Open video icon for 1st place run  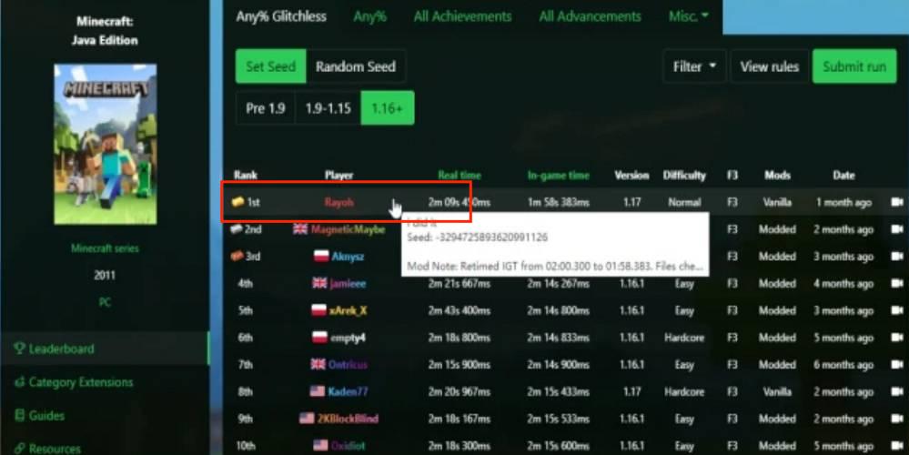(x=897, y=202)
